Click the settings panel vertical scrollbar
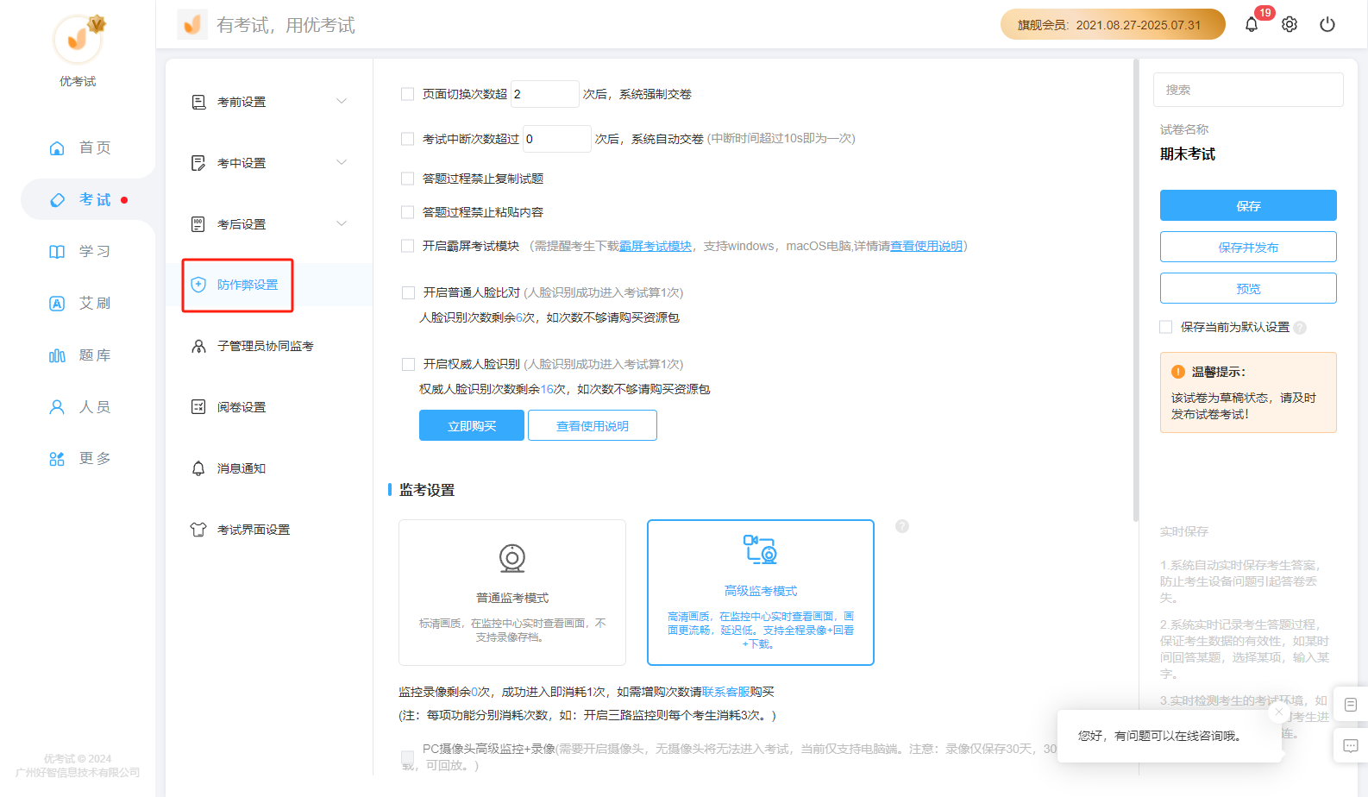The height and width of the screenshot is (797, 1368). [x=1136, y=290]
